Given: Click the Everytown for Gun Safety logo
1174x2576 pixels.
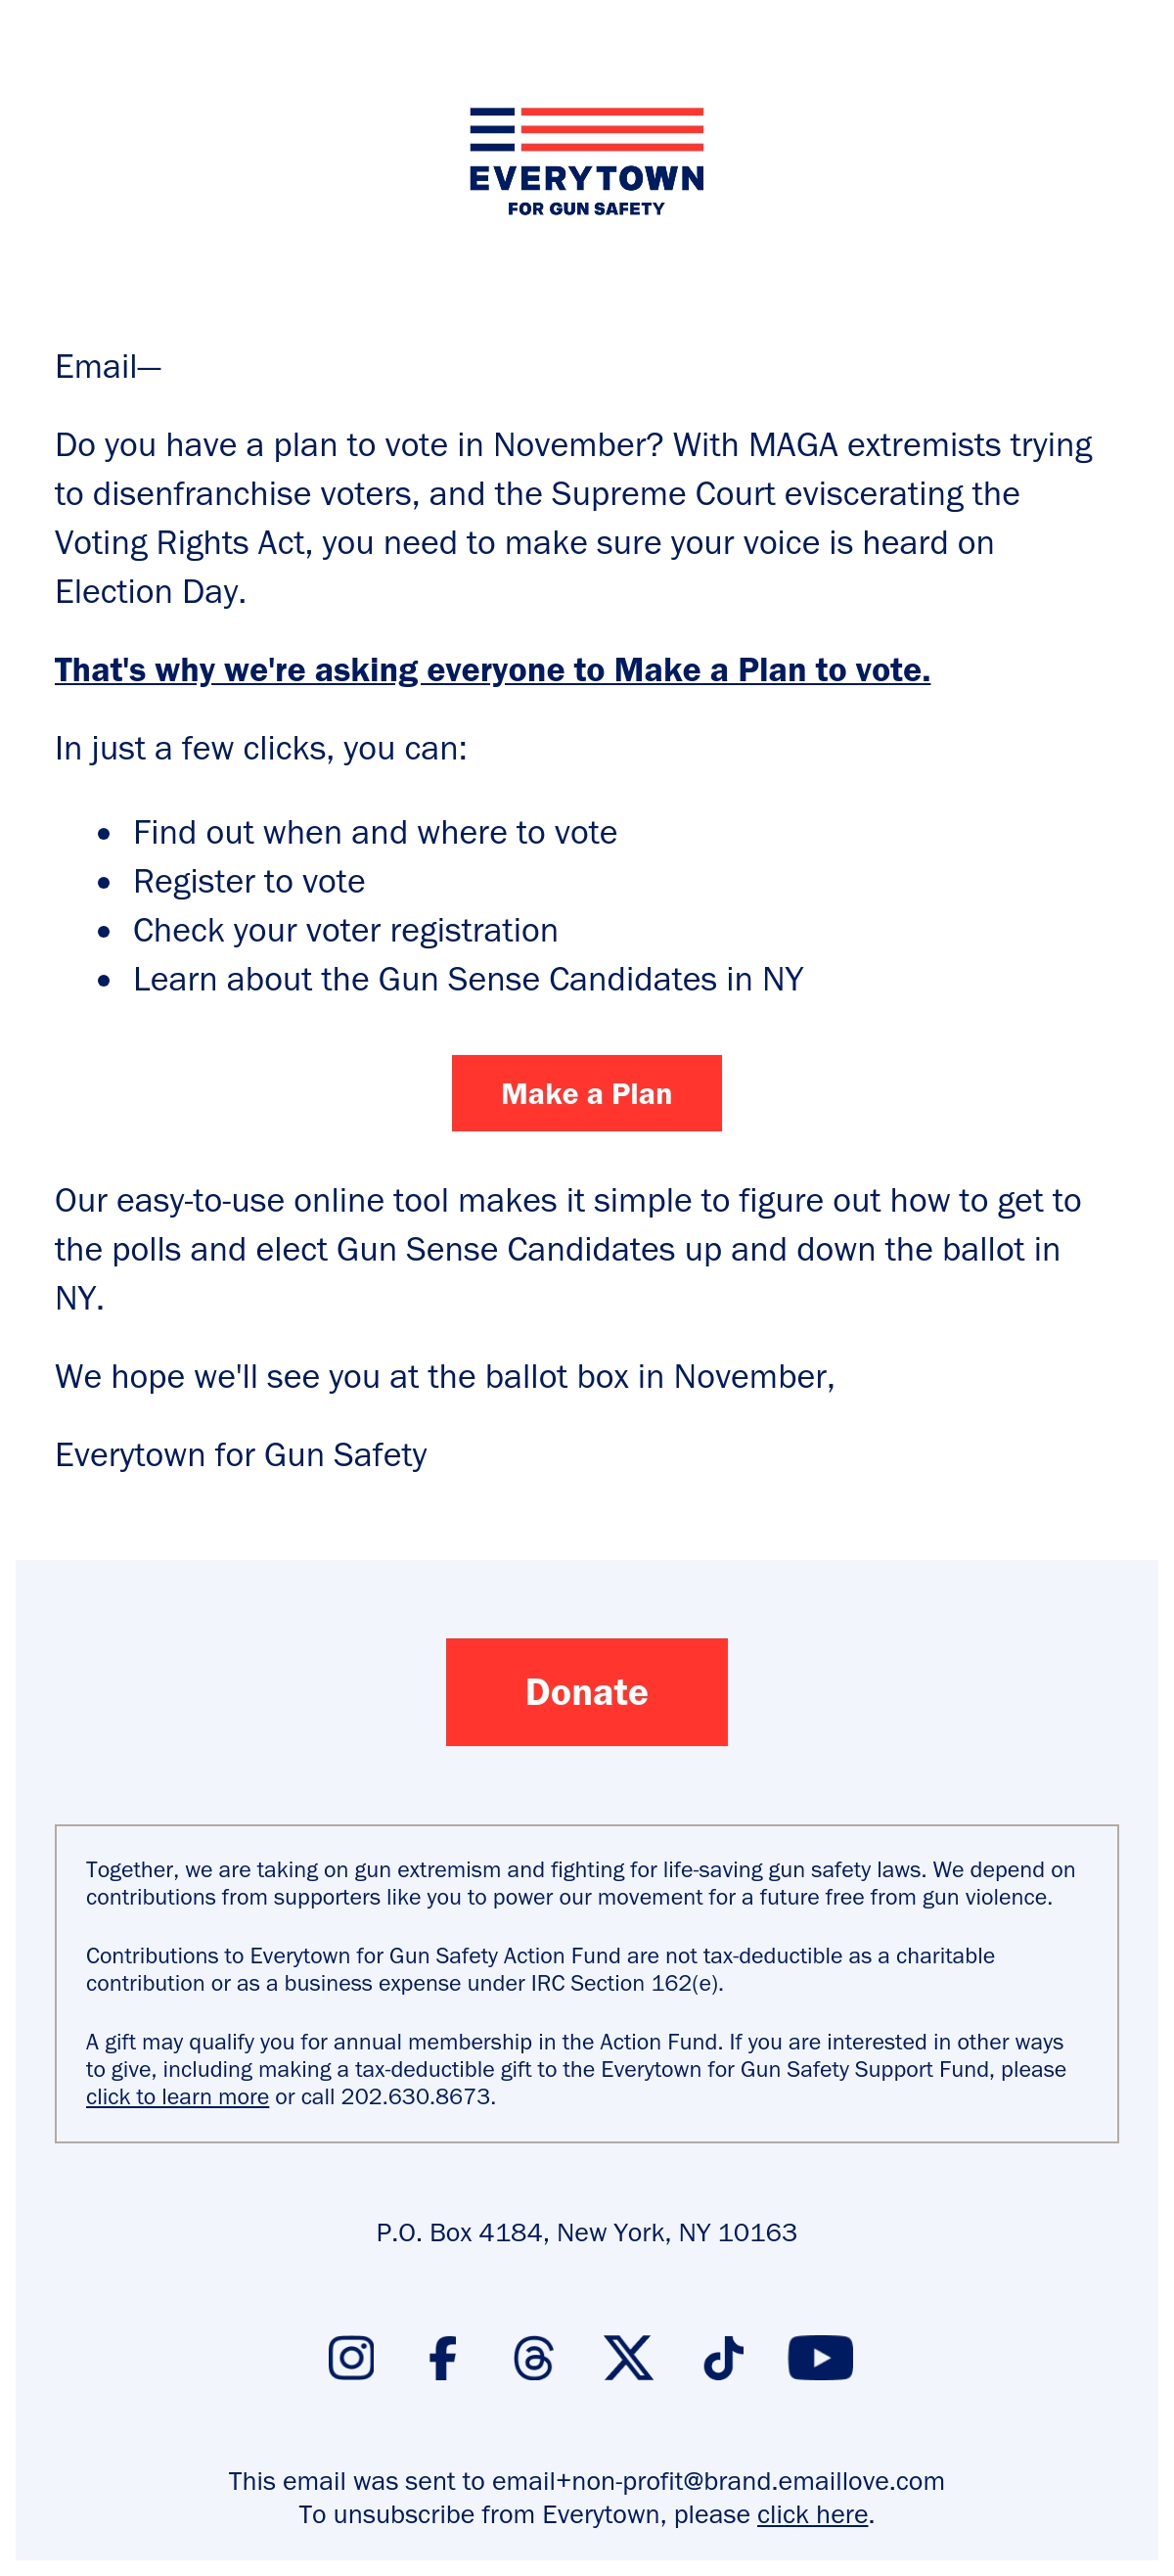Looking at the screenshot, I should [587, 162].
